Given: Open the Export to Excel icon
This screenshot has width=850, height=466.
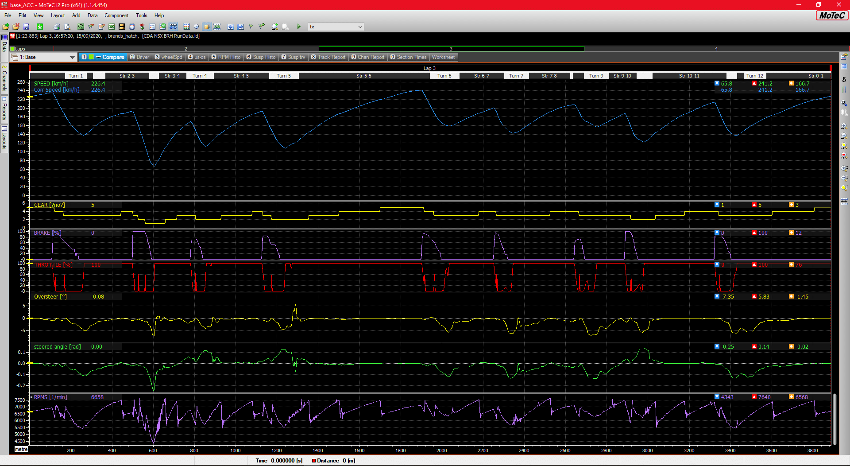Looking at the screenshot, I should (x=111, y=27).
